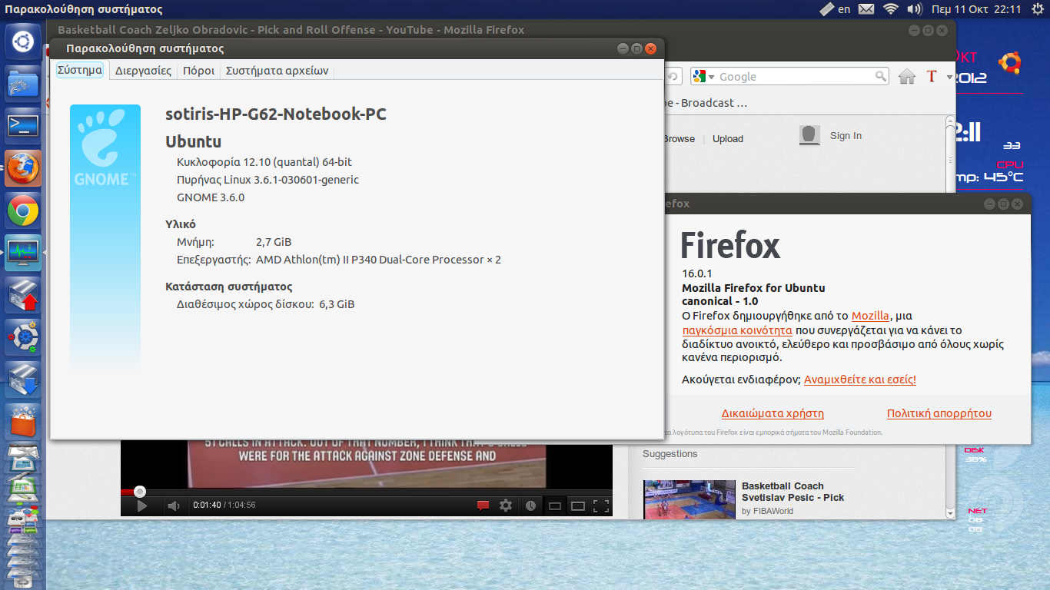Launch Google Chrome from the launcher
This screenshot has width=1050, height=590.
(x=23, y=210)
